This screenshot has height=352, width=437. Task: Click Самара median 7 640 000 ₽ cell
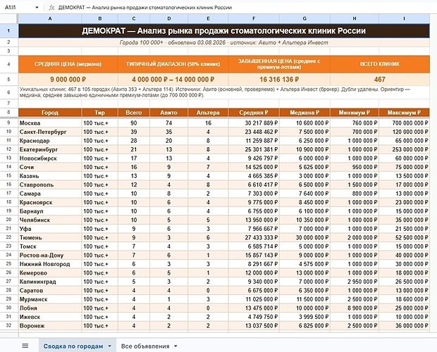[304, 194]
